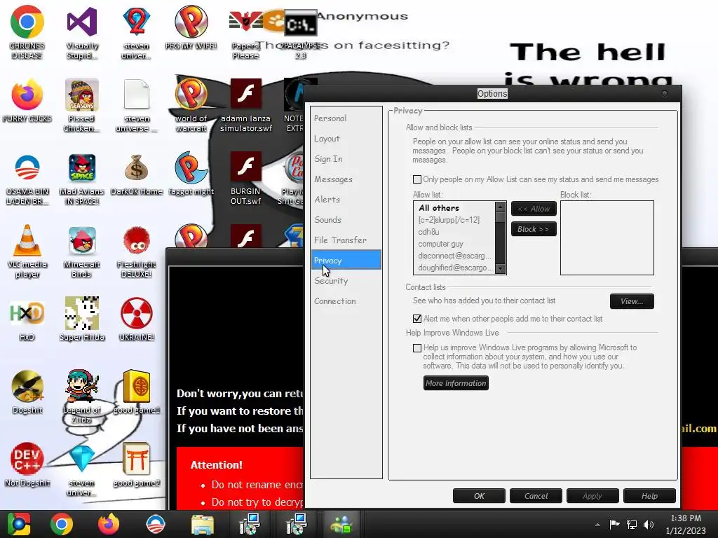Open the Super Hilda desktop icon
Image resolution: width=718 pixels, height=538 pixels.
click(82, 320)
